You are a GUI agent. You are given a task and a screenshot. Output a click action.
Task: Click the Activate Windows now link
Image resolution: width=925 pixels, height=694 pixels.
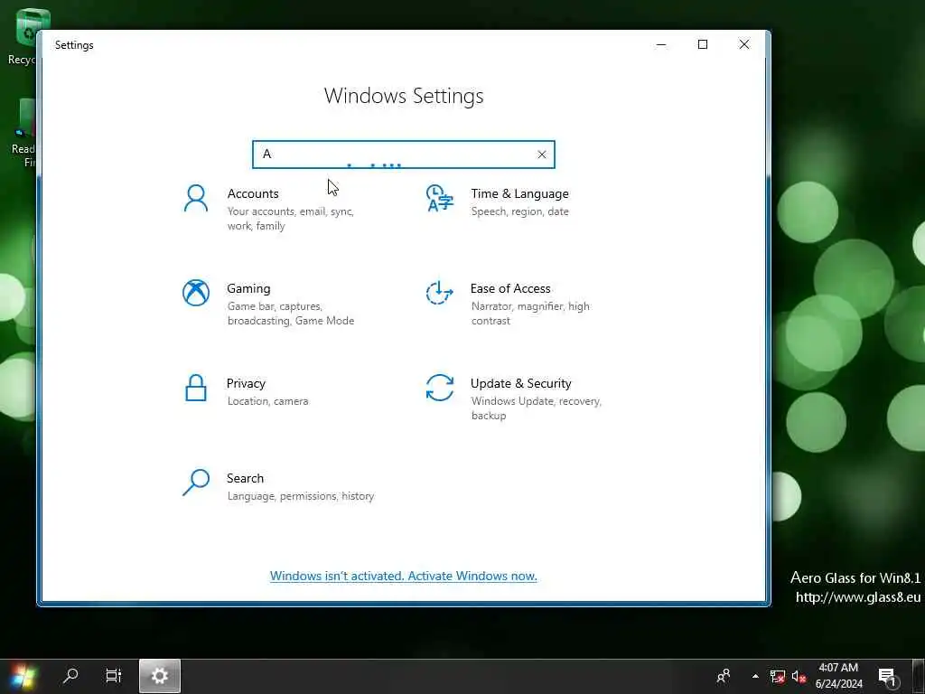point(403,576)
